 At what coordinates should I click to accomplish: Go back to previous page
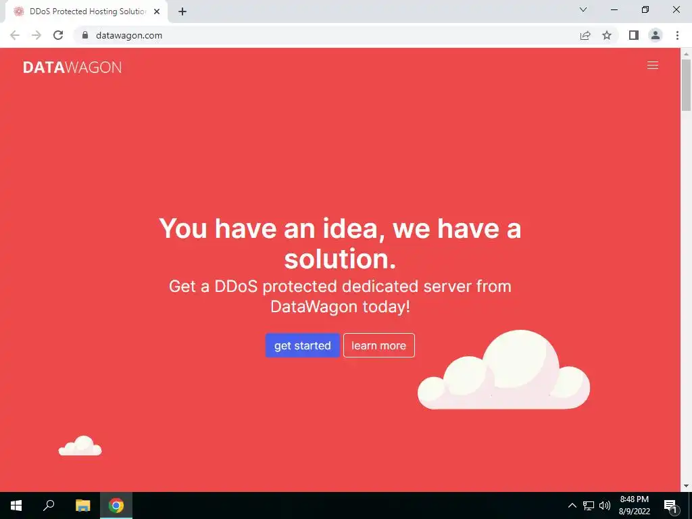pos(15,35)
